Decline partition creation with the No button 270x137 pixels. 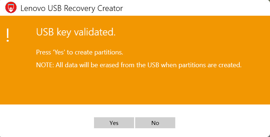click(x=155, y=123)
